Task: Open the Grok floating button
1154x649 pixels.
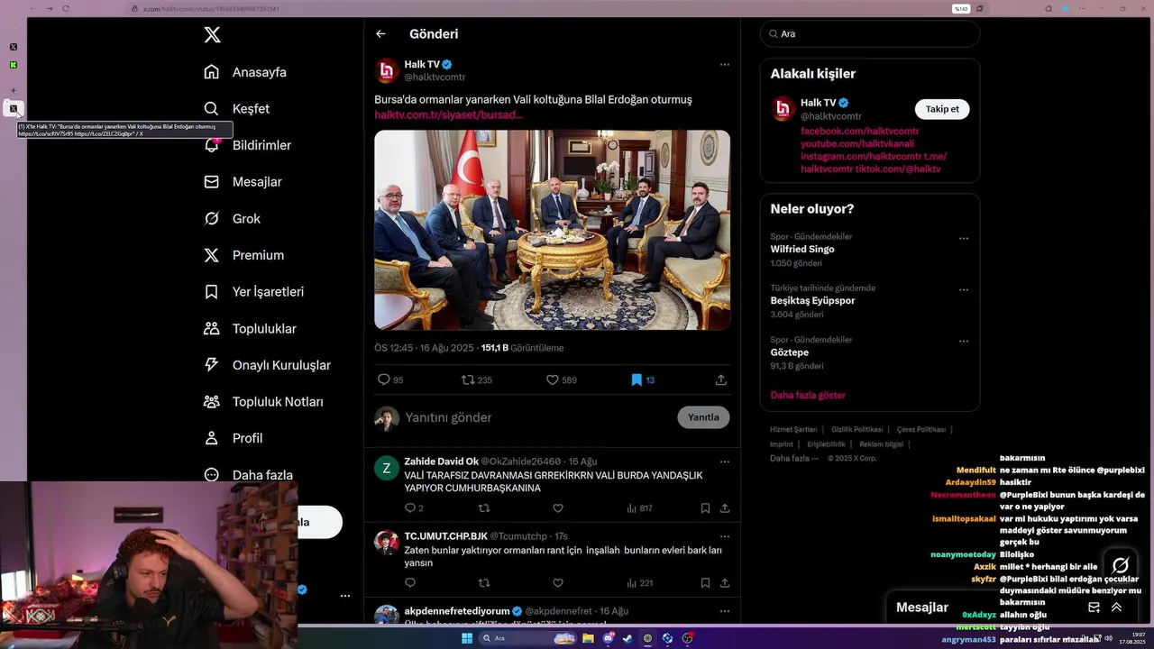Action: point(1121,565)
